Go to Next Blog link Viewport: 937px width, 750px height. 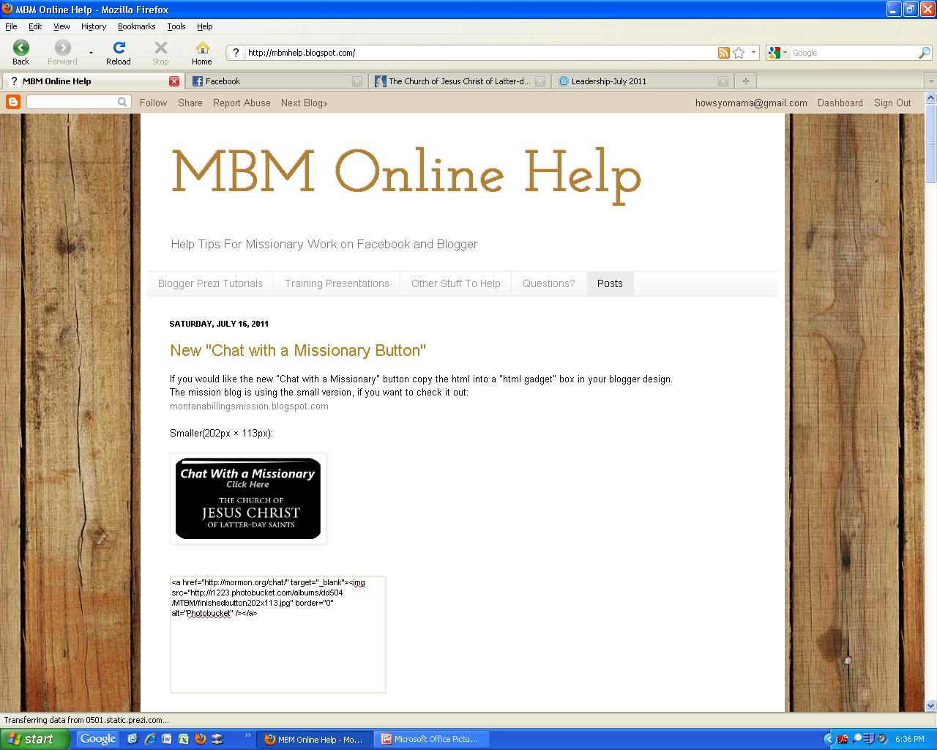(305, 103)
